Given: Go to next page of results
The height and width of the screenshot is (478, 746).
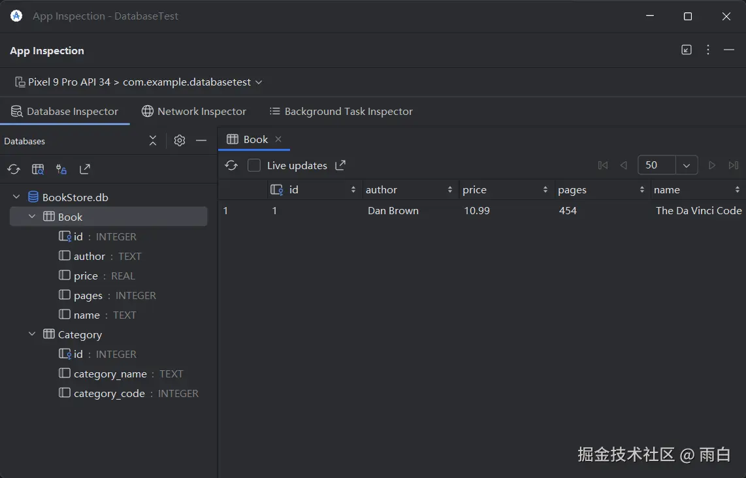Looking at the screenshot, I should pyautogui.click(x=712, y=165).
